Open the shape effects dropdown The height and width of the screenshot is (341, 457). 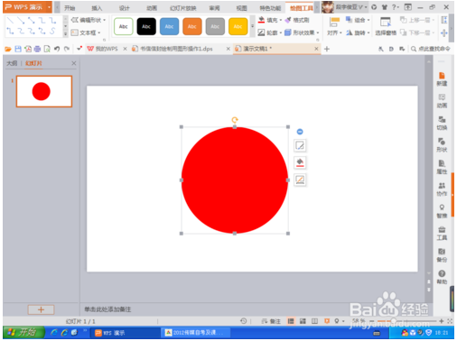coord(302,32)
